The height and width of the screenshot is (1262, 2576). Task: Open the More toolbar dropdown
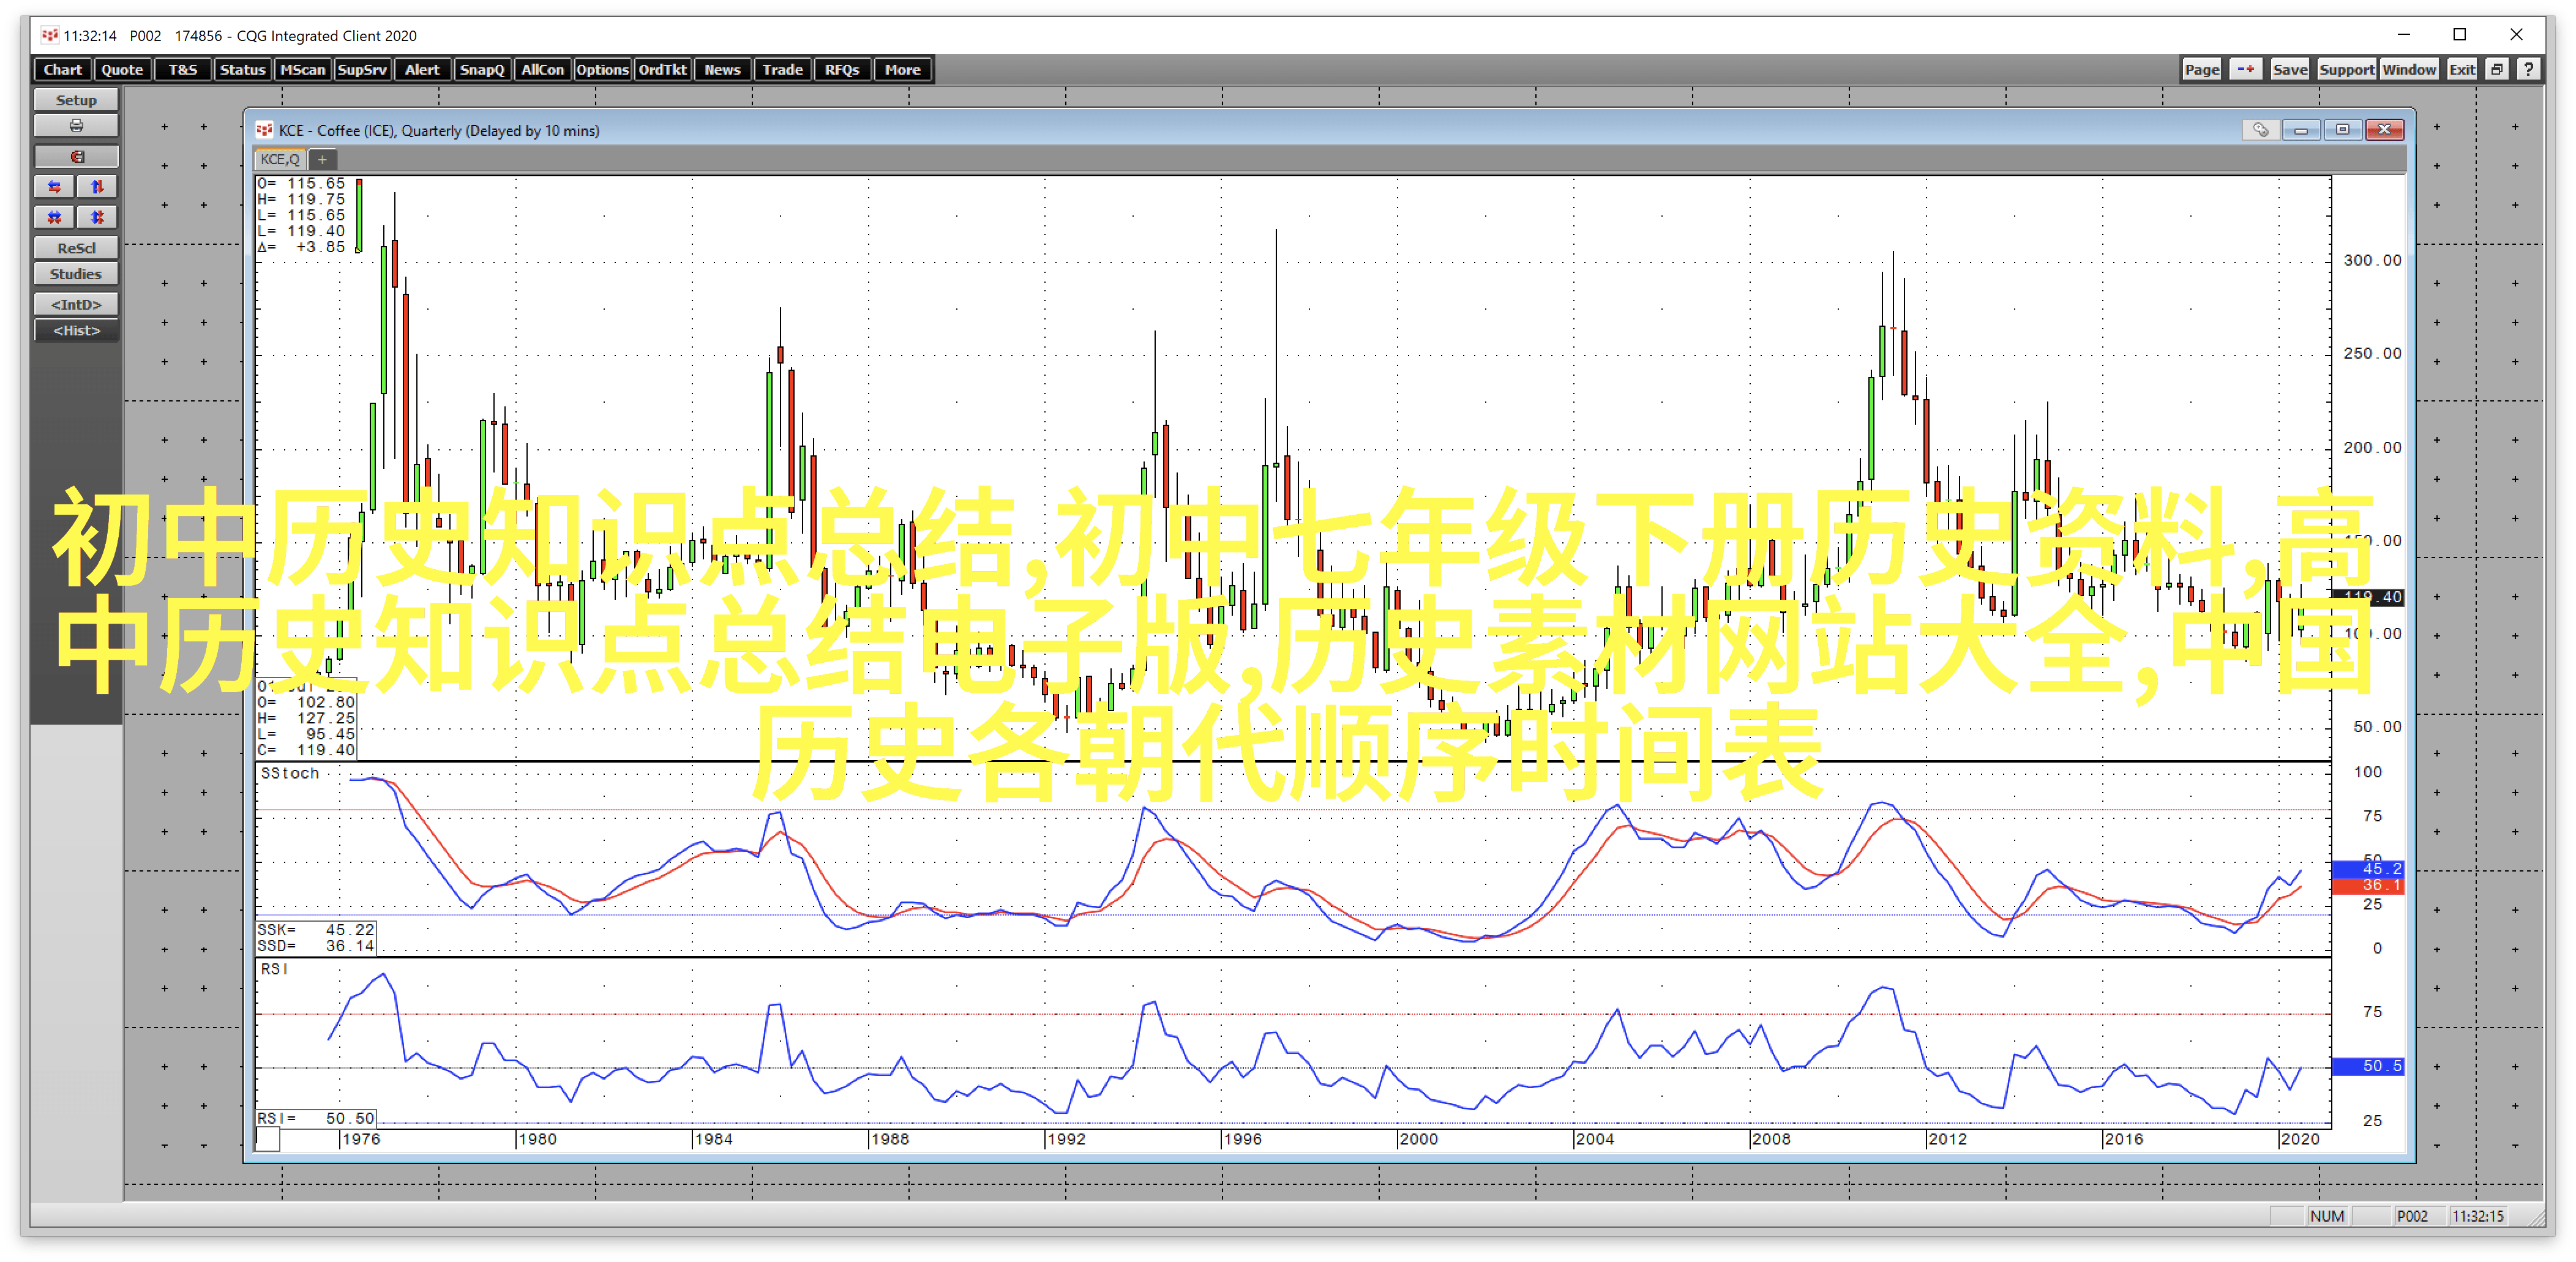902,69
